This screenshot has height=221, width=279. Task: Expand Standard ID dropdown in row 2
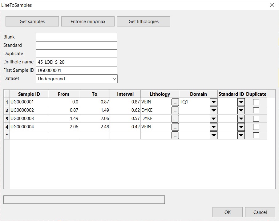[241, 110]
